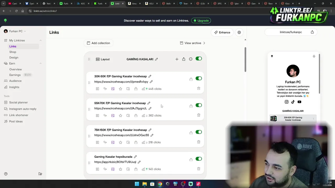
Task: Open schedule icon on 55K-70K link card
Action: (x=128, y=115)
